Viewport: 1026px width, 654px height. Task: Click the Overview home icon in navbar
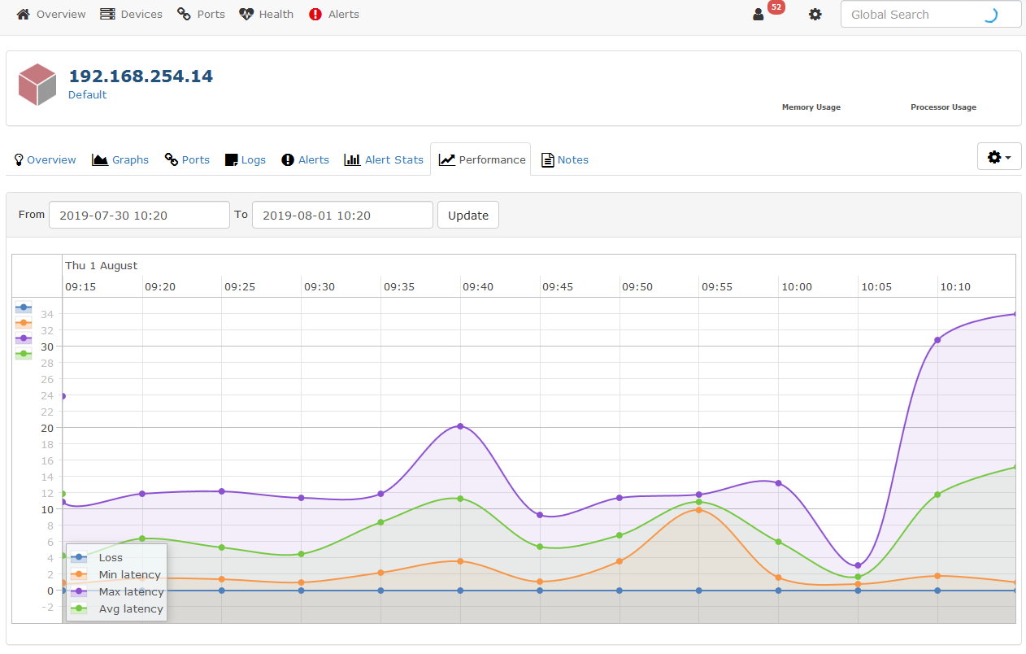[x=24, y=15]
